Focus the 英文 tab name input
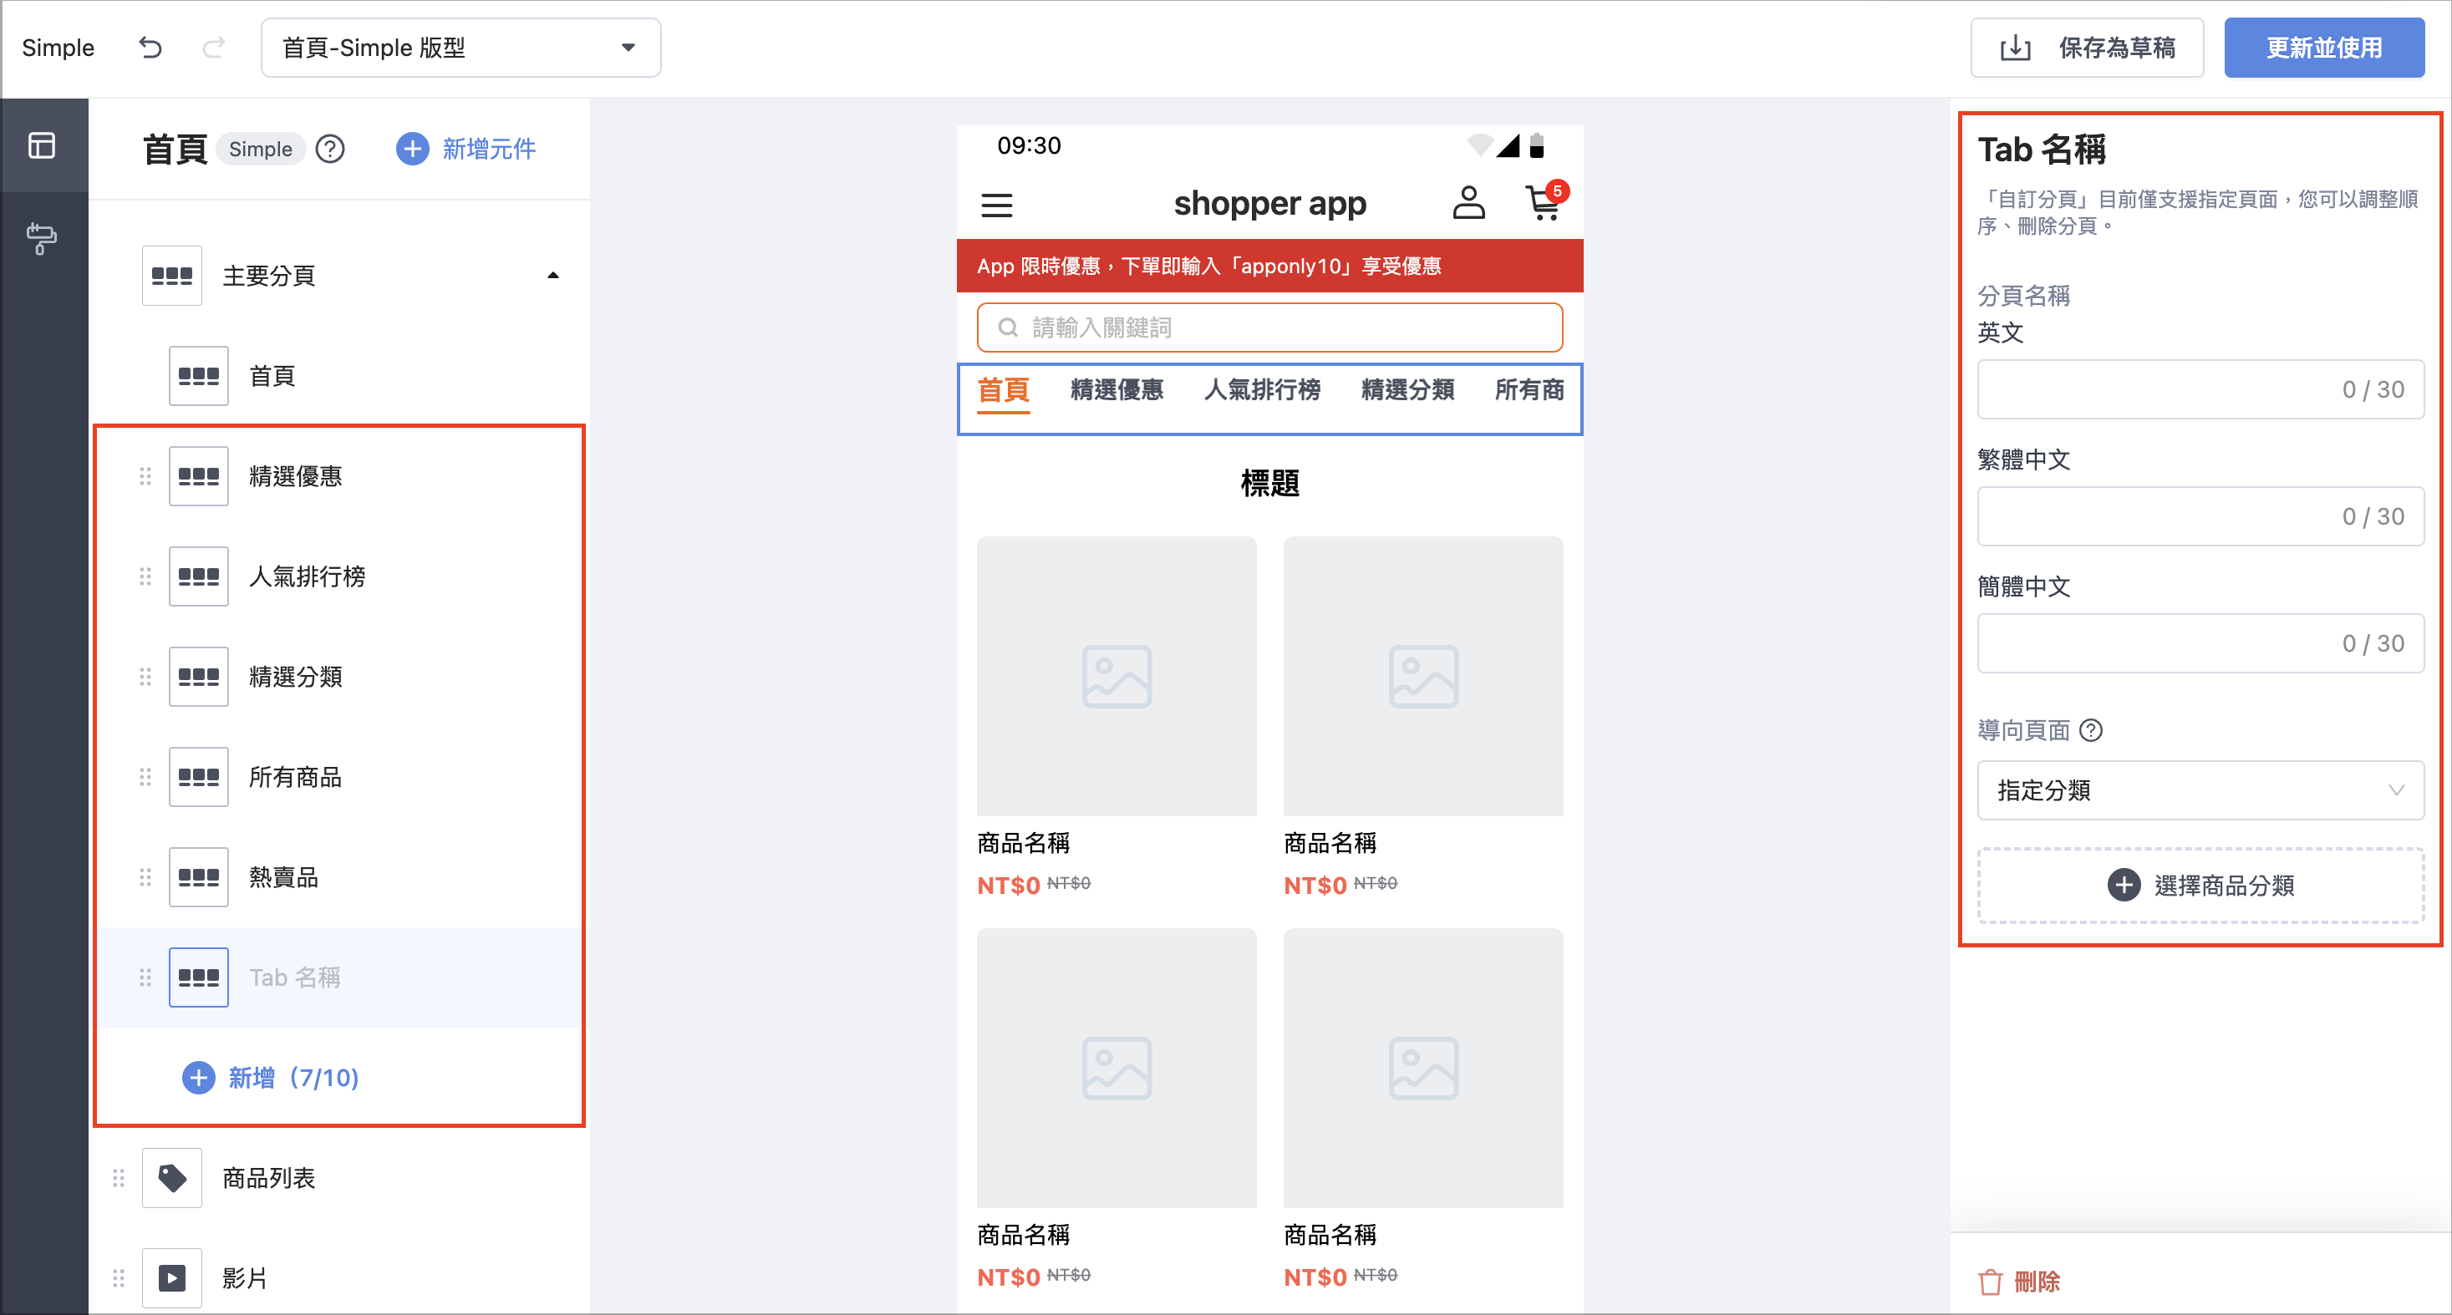Viewport: 2452px width, 1315px height. coord(2200,389)
